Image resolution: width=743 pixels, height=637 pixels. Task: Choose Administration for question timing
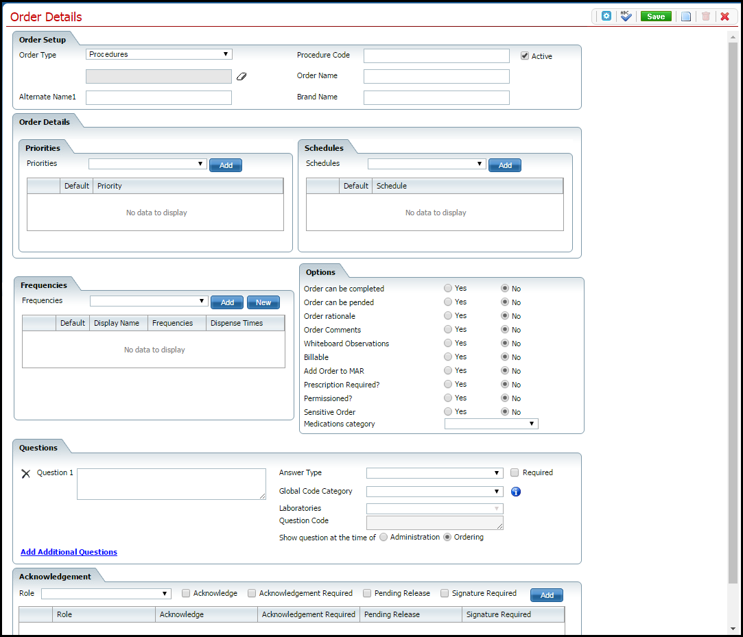pos(384,537)
